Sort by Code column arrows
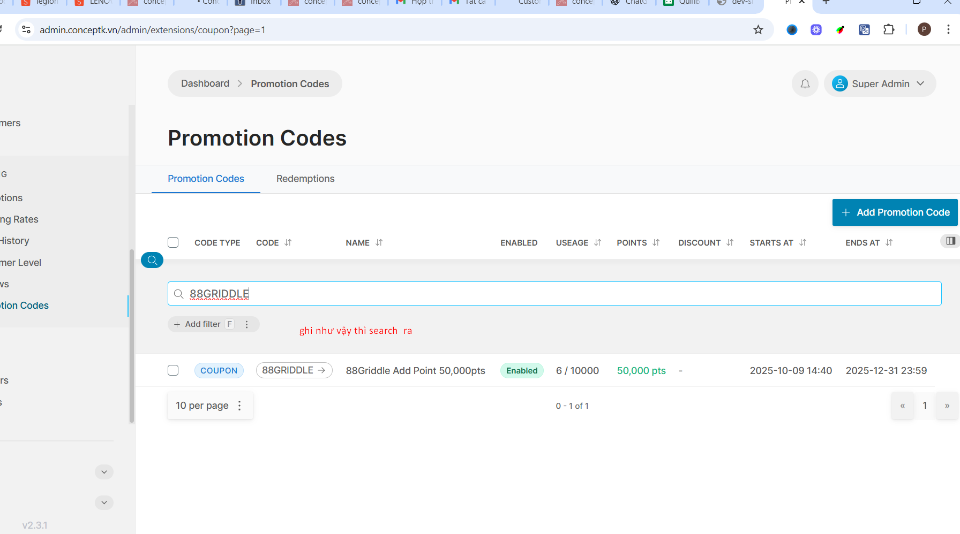960x534 pixels. [288, 243]
